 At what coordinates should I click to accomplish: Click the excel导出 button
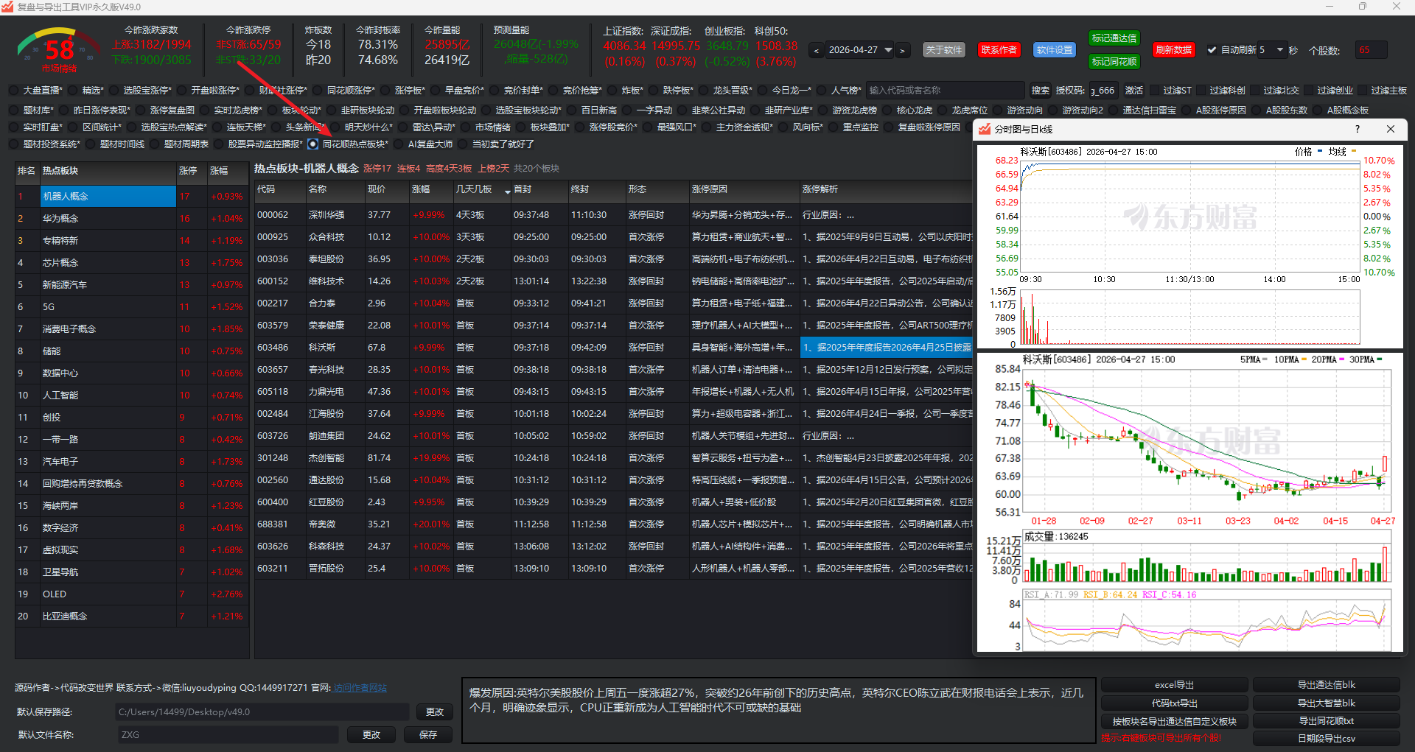(1174, 685)
